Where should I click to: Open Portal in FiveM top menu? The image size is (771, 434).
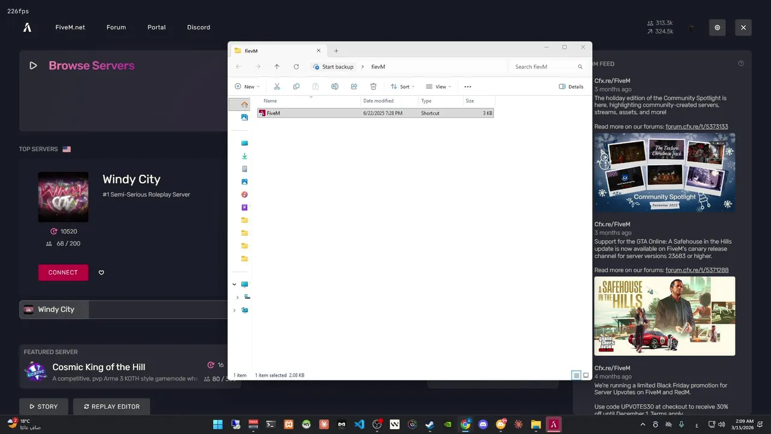pos(157,27)
